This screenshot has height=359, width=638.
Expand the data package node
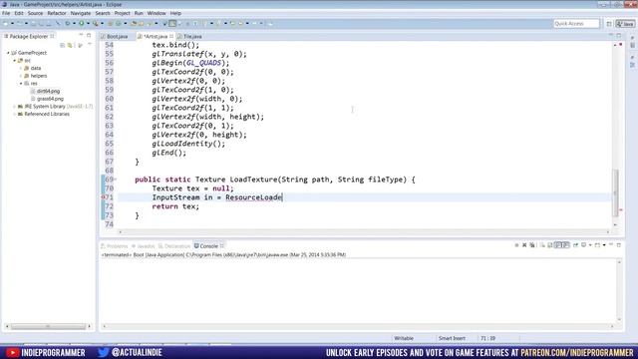[x=21, y=69]
